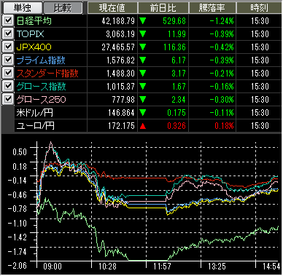Switch to the 単独 tab
The height and width of the screenshot is (276, 283).
point(22,8)
